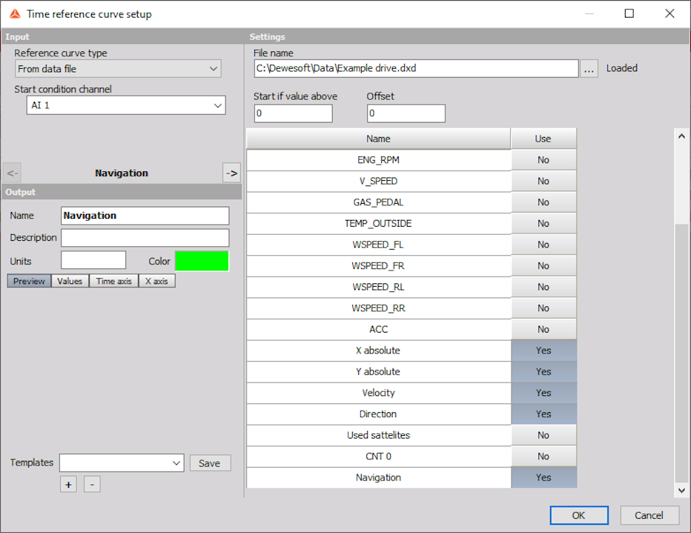Click the OK button
691x533 pixels.
(579, 515)
